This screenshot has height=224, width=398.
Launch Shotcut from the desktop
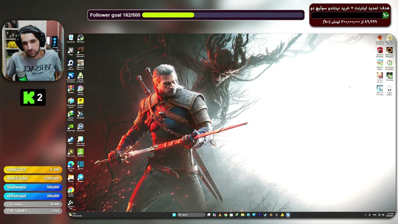pos(81,166)
